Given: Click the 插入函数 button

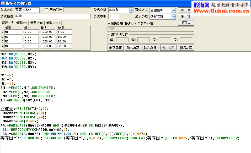Looking at the screenshot, I should pos(133,47).
